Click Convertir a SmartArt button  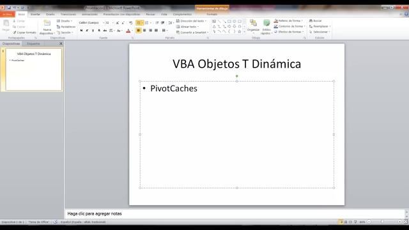[x=192, y=33]
